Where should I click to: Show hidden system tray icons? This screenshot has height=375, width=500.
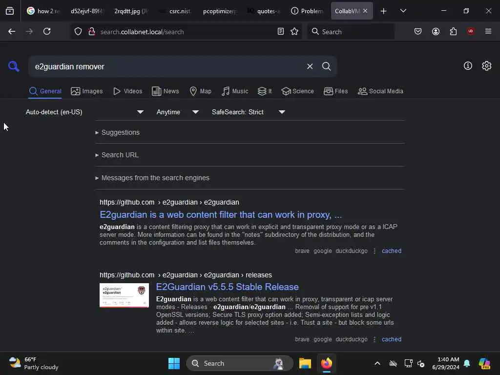coord(377,363)
